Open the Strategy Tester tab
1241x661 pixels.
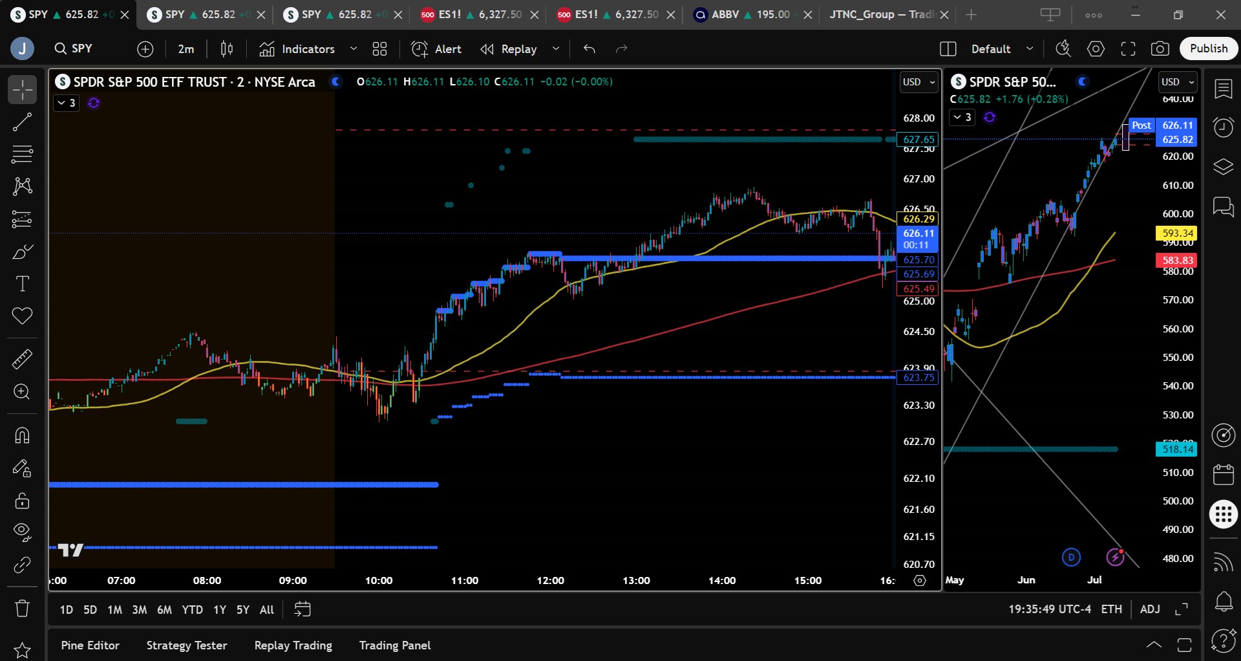[187, 645]
